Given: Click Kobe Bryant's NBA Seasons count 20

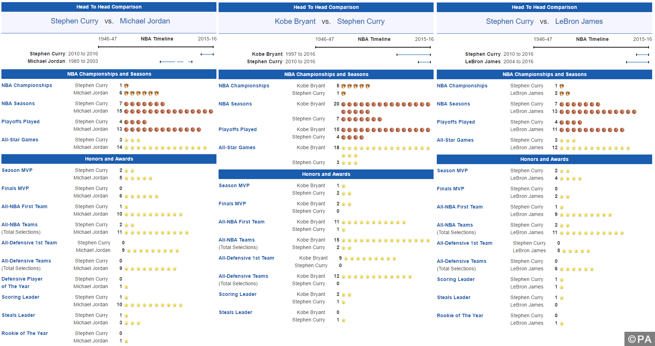Looking at the screenshot, I should pyautogui.click(x=337, y=104).
